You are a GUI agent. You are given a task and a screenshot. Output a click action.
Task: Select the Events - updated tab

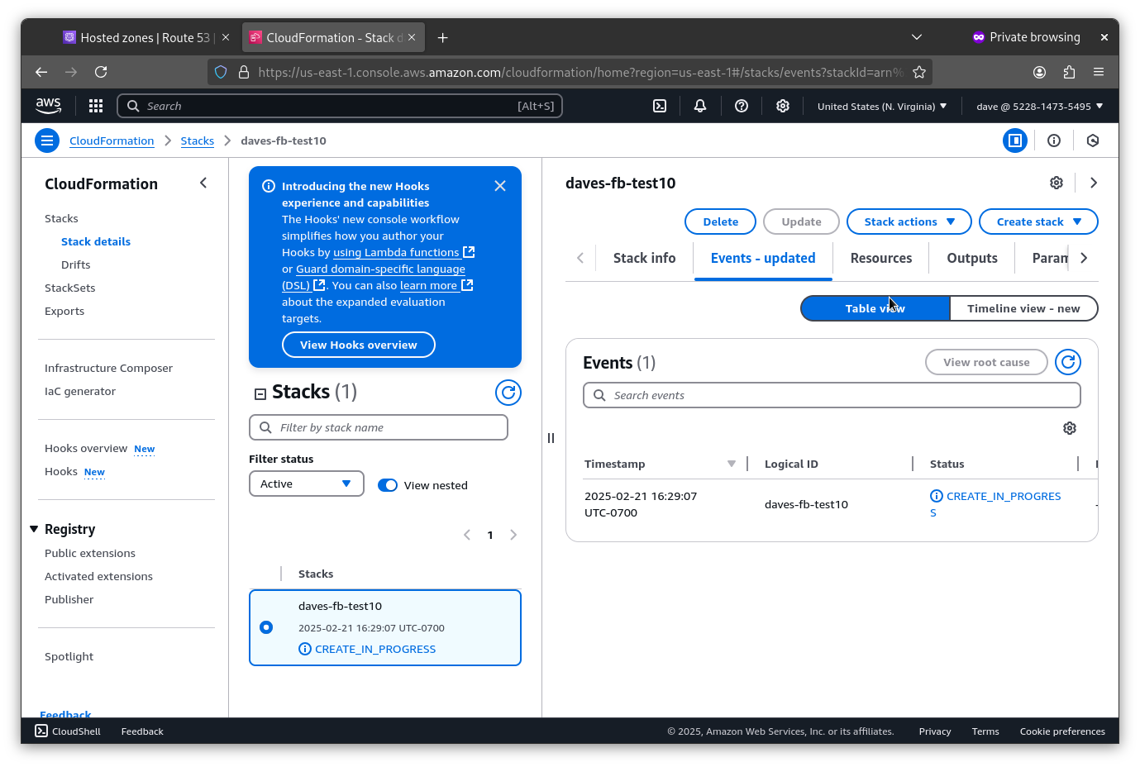763,258
